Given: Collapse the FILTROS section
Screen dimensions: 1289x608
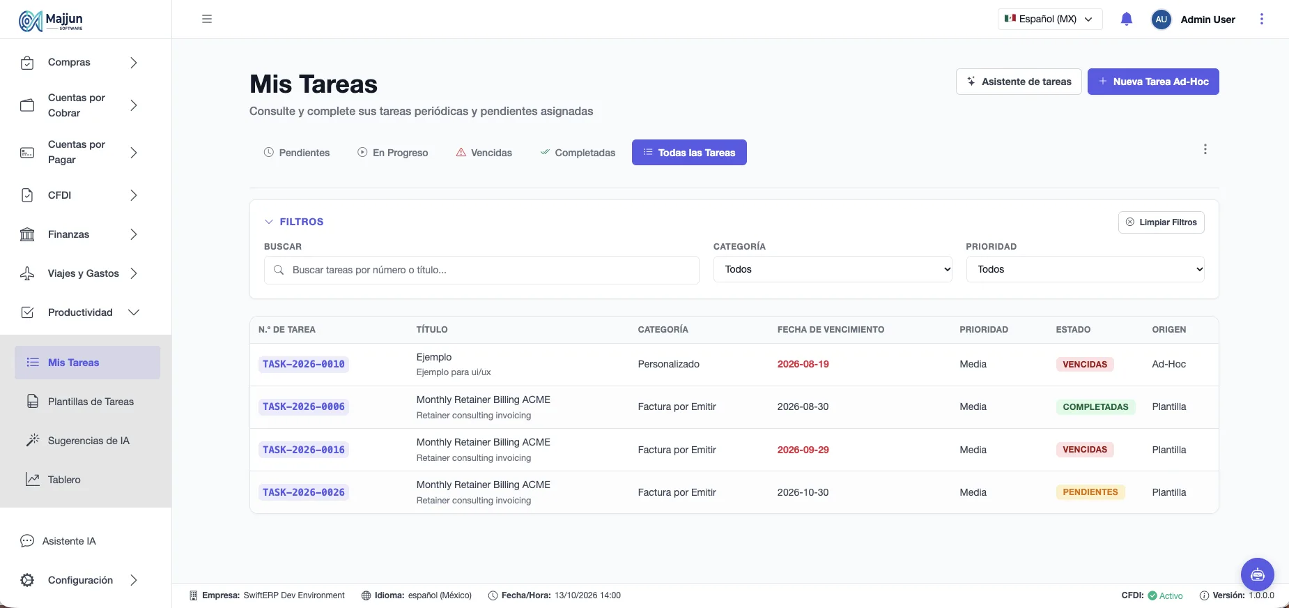Looking at the screenshot, I should coord(294,222).
